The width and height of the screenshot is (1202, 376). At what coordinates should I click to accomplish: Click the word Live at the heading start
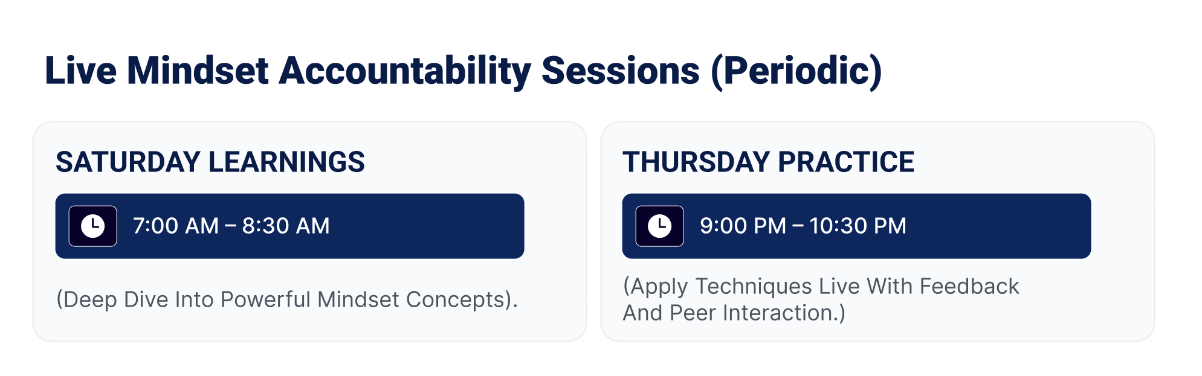click(x=81, y=71)
